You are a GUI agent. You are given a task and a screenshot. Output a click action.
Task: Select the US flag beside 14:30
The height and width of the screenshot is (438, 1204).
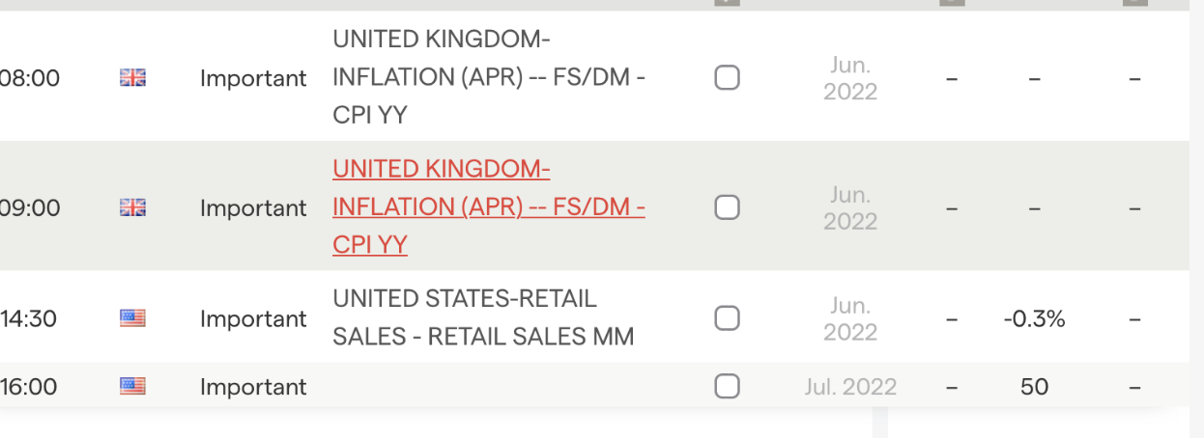pyautogui.click(x=132, y=318)
